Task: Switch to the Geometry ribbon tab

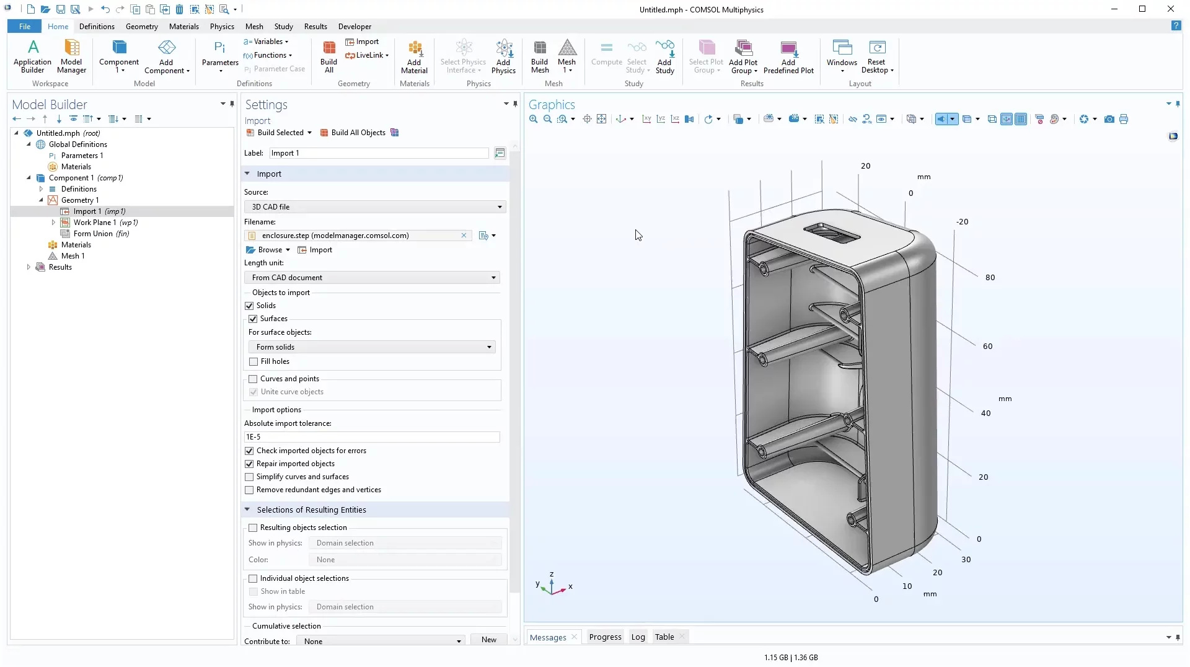Action: tap(141, 26)
